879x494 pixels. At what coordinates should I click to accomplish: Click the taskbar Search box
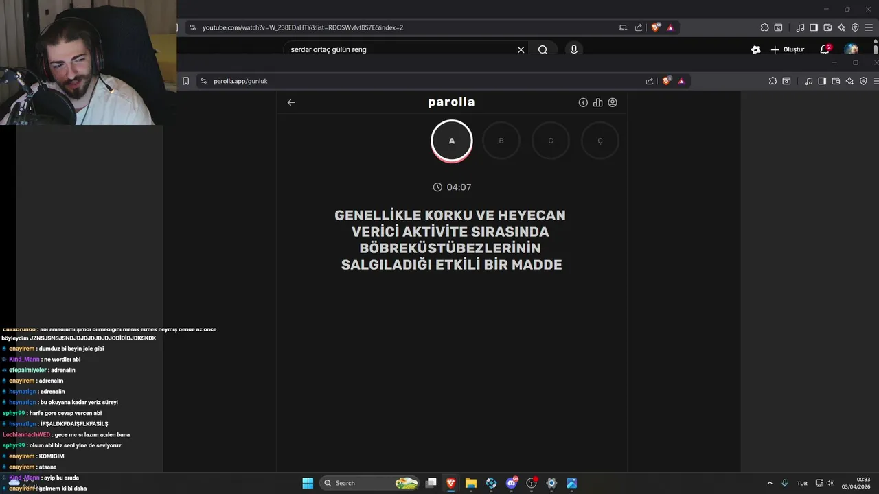(369, 483)
